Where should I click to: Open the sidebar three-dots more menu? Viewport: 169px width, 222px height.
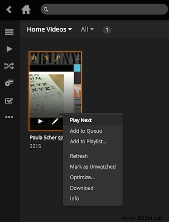pos(9,117)
